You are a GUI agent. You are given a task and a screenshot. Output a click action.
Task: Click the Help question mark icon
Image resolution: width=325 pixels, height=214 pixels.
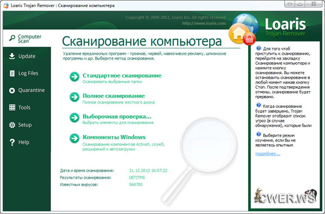pyautogui.click(x=12, y=142)
